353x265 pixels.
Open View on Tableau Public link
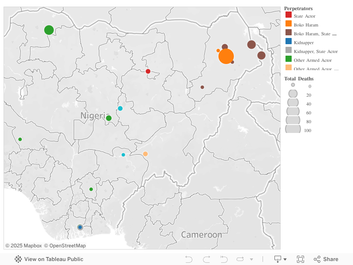click(54, 259)
